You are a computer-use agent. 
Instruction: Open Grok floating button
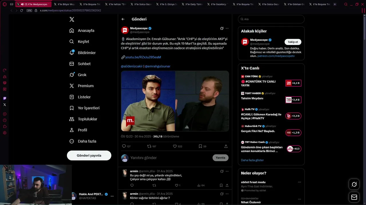click(354, 184)
